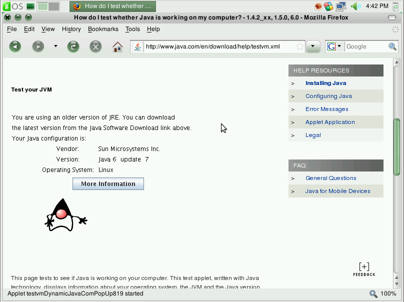
Task: Click the 'Java 6 update 7' version value
Action: click(x=123, y=159)
